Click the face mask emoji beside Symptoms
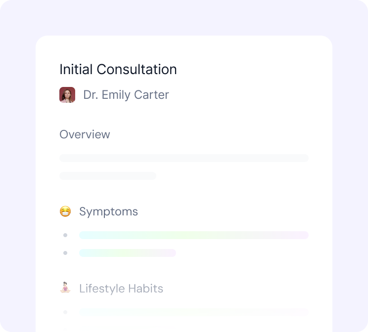Screen dimensions: 368x332 click(65, 211)
